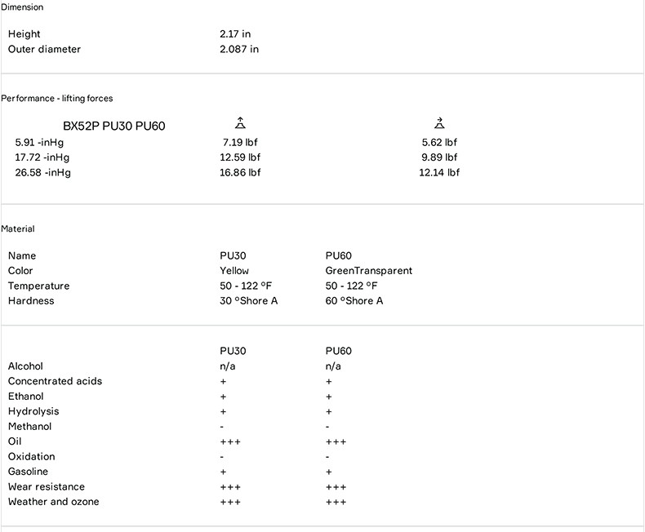Viewport: 645px width, 532px height.
Task: Select the 2.17 in height value
Action: point(235,34)
